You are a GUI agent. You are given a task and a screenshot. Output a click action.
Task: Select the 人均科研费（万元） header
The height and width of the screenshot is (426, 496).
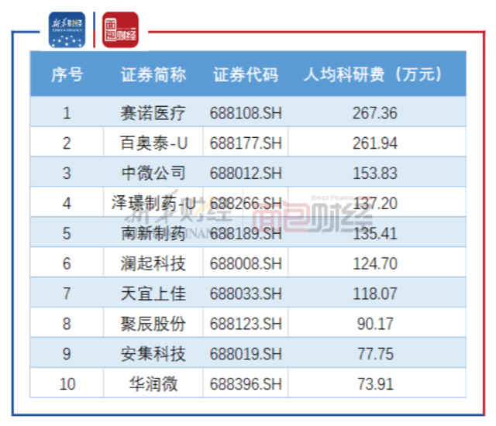click(374, 75)
